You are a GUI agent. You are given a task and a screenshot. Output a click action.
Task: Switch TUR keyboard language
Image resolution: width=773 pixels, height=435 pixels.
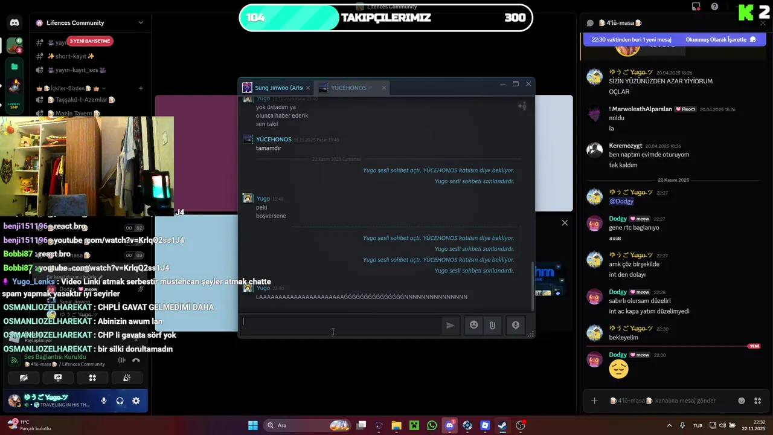tap(698, 425)
